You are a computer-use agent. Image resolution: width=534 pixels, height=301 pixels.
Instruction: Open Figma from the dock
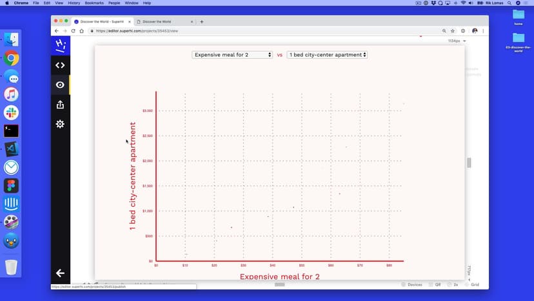(x=11, y=186)
